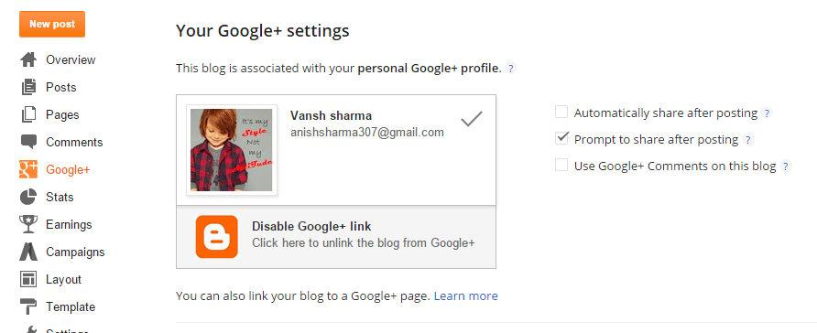Open Stats pie chart icon
Viewport: 817px width, 333px height.
28,198
